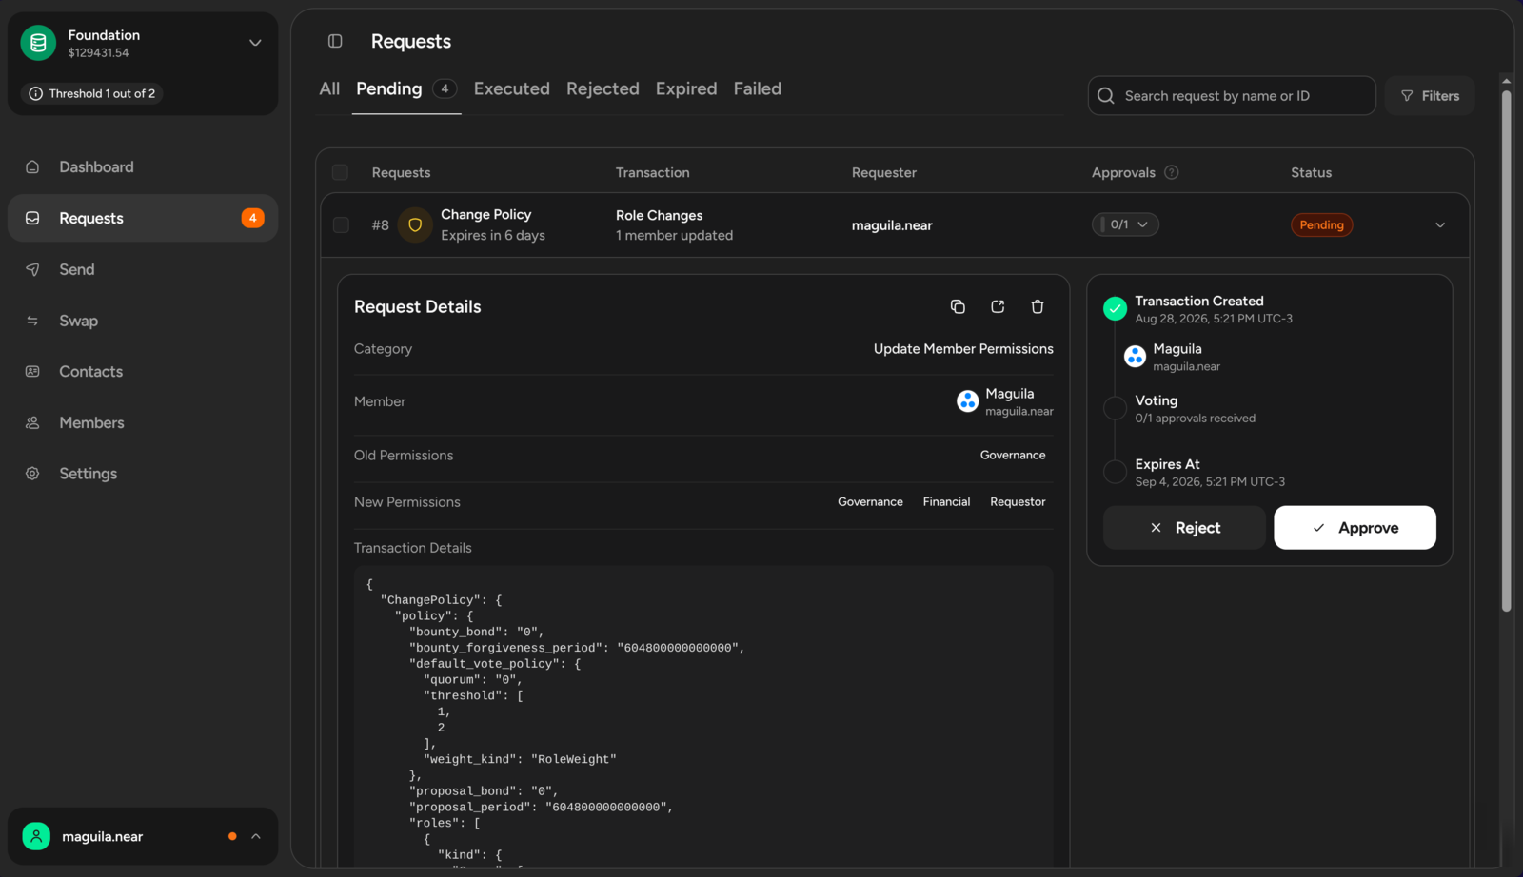This screenshot has width=1523, height=877.
Task: Open the Filters button
Action: (x=1430, y=95)
